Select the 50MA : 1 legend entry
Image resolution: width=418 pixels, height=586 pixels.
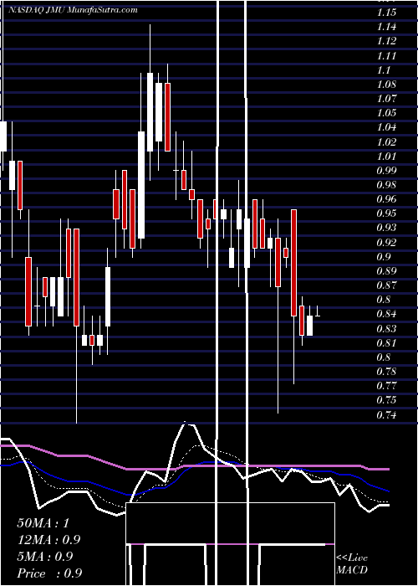(x=43, y=523)
